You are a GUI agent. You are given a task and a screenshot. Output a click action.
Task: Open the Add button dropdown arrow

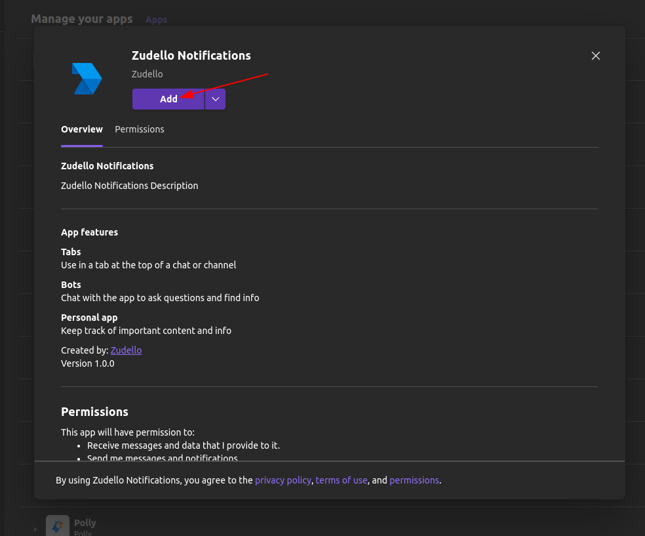click(215, 99)
